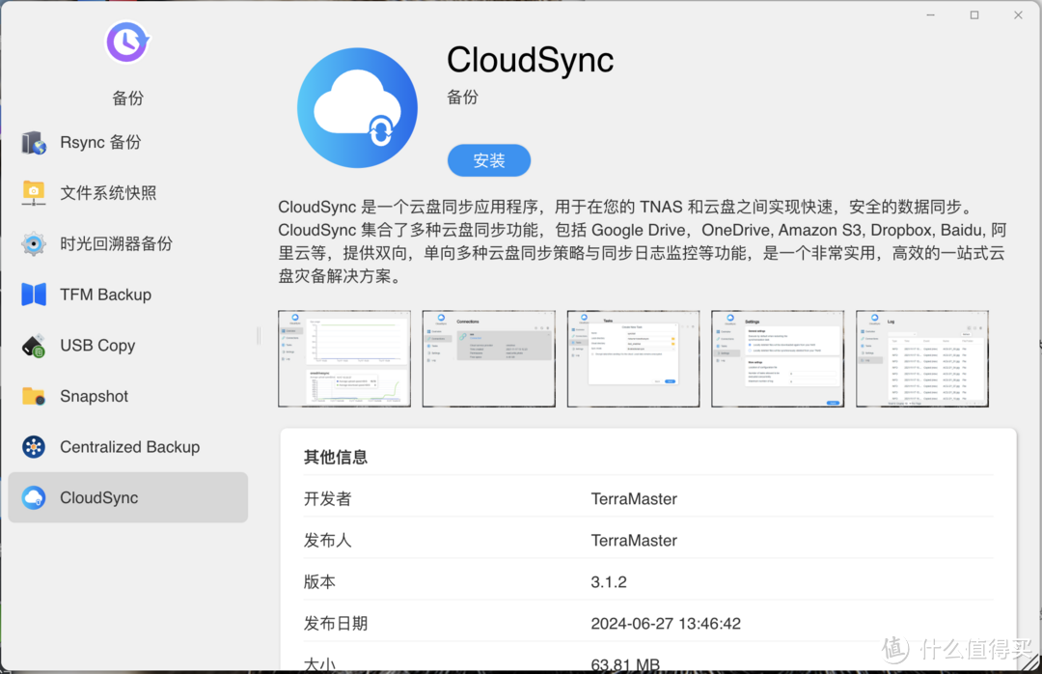The width and height of the screenshot is (1042, 674).
Task: Click the Centralized Backup icon
Action: click(34, 447)
